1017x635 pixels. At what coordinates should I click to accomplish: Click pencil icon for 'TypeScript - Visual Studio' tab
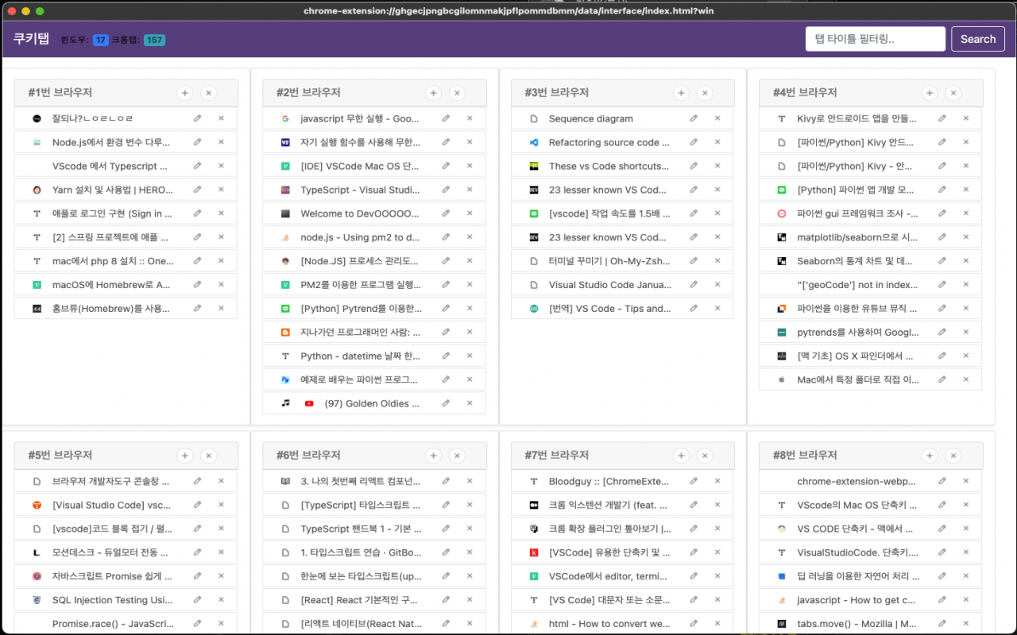tap(446, 190)
